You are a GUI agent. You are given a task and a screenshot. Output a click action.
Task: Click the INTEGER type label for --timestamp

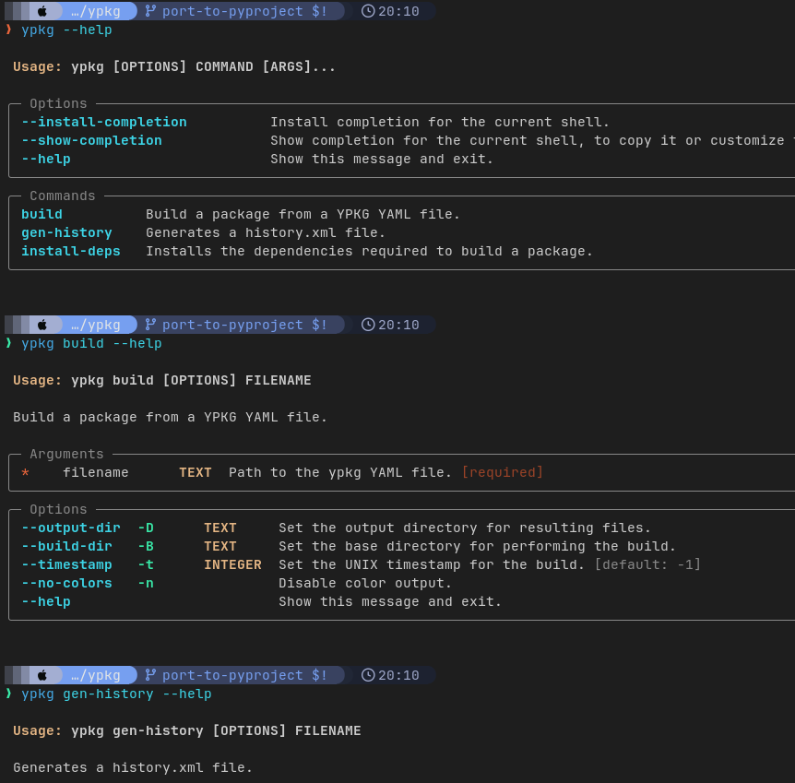tap(232, 565)
